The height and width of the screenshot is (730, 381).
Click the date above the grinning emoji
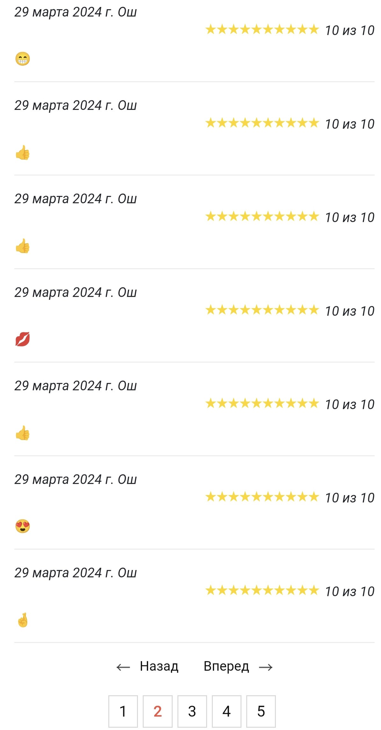point(75,12)
